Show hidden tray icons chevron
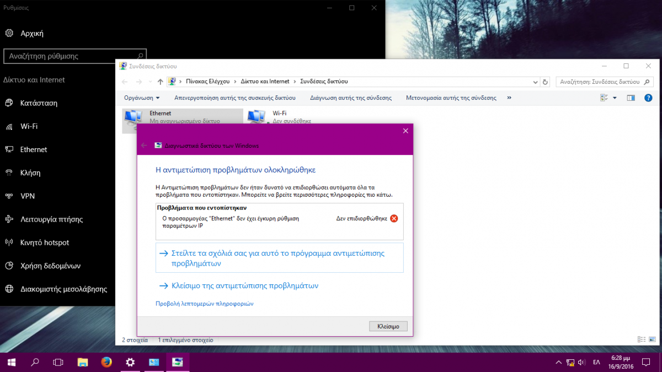This screenshot has width=662, height=372. coord(559,363)
